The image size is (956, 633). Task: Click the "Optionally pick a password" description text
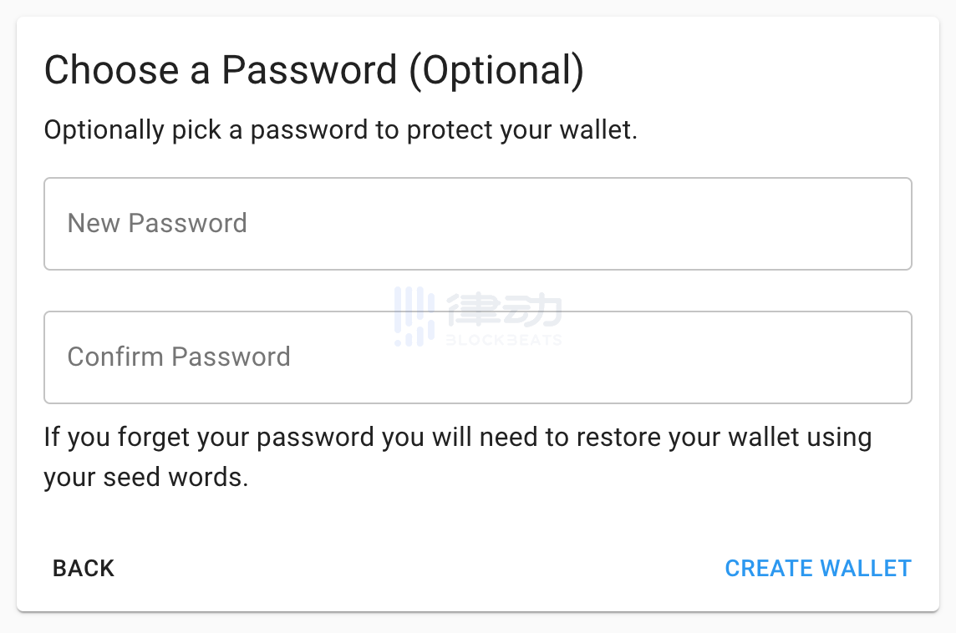pos(340,130)
